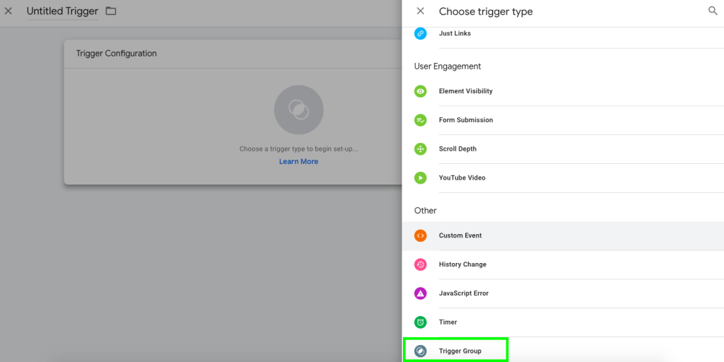Select Trigger Group from the list

(460, 351)
